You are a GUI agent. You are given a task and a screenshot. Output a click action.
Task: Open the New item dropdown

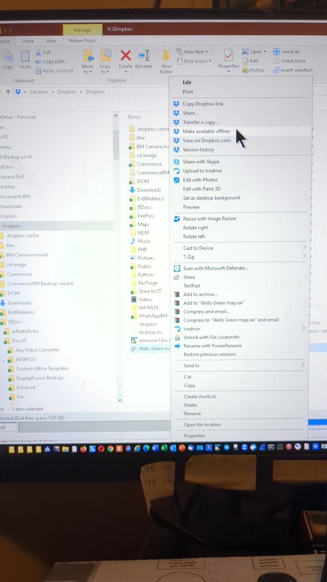click(x=193, y=52)
